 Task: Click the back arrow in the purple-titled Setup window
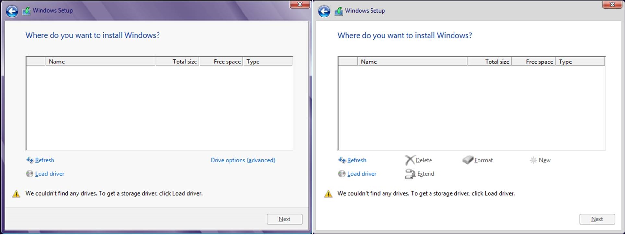click(12, 11)
